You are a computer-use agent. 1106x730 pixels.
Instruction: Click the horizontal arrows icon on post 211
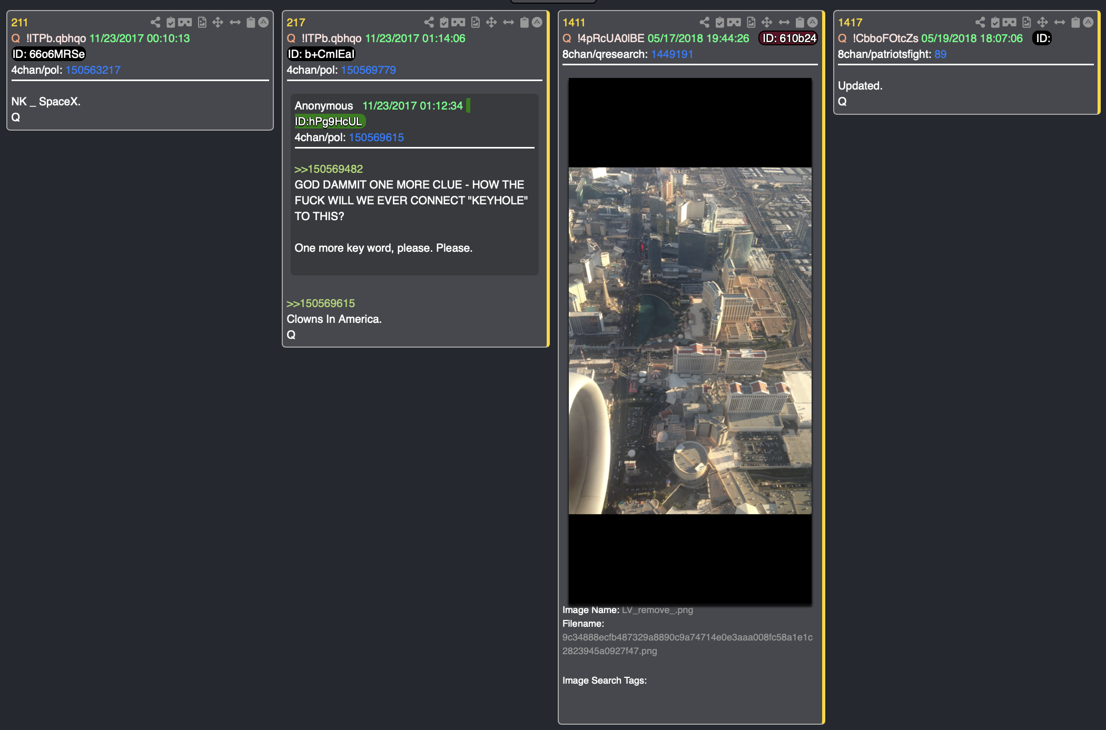235,22
